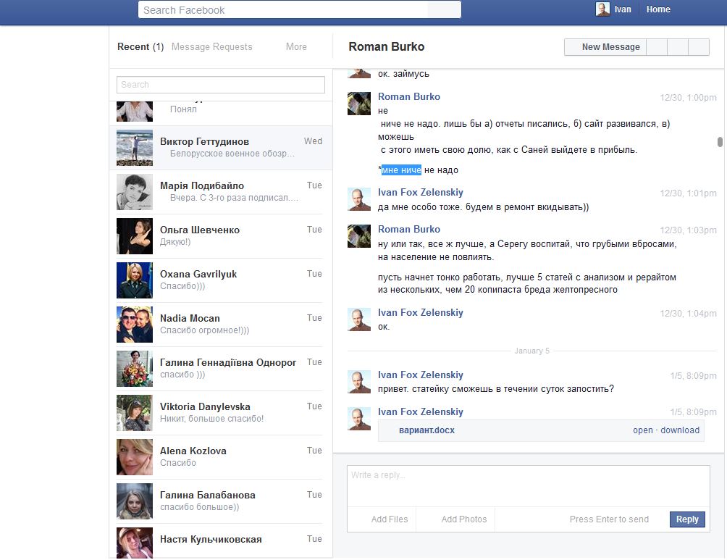This screenshot has width=727, height=560.
Task: Click Ольга Шевченко's avatar in the list
Action: tap(135, 236)
